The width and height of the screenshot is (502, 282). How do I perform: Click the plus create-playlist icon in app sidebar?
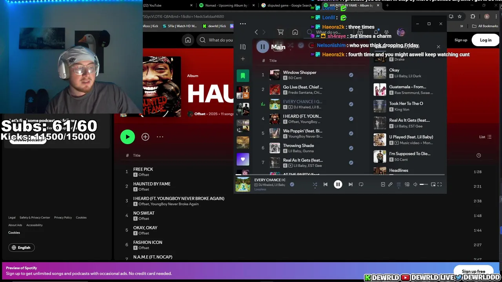243,59
